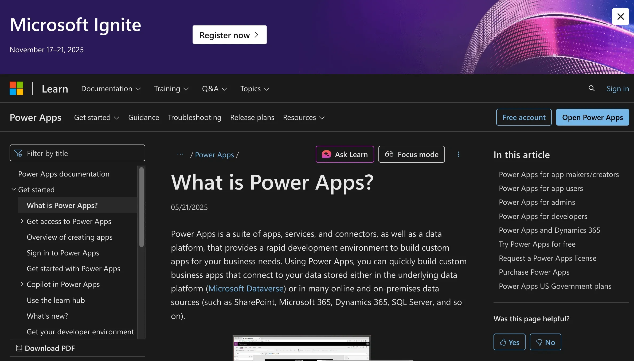The image size is (634, 361).
Task: Open the Release plans section
Action: pos(252,117)
